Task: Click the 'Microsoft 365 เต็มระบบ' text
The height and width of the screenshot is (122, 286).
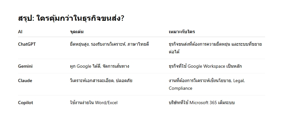Action: point(212,103)
